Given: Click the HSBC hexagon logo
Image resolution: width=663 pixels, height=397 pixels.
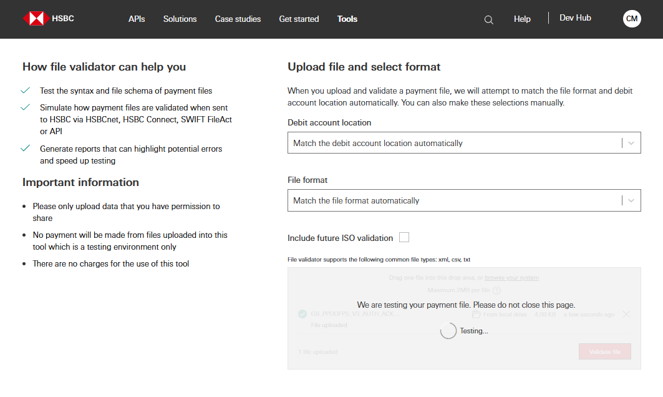Looking at the screenshot, I should tap(36, 19).
